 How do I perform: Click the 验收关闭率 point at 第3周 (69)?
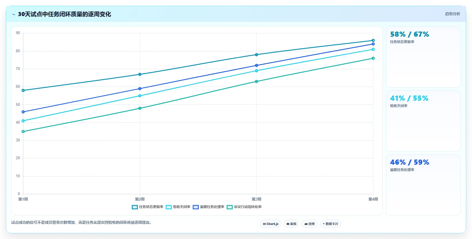coord(257,71)
